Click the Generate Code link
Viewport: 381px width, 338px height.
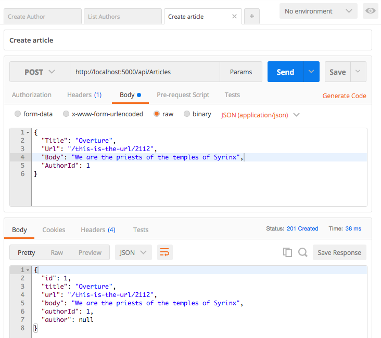coord(344,96)
